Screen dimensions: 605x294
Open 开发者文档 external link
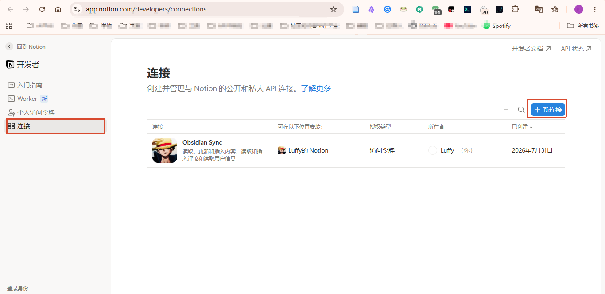tap(531, 49)
